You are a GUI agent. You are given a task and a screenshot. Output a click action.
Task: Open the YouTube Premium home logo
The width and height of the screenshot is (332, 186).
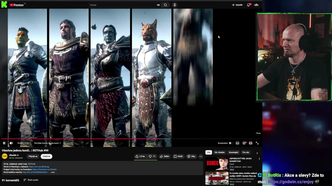[17, 5]
